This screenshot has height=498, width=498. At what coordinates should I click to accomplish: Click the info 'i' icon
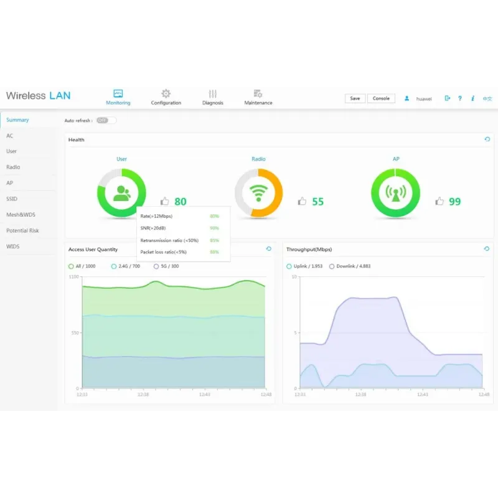tap(473, 98)
